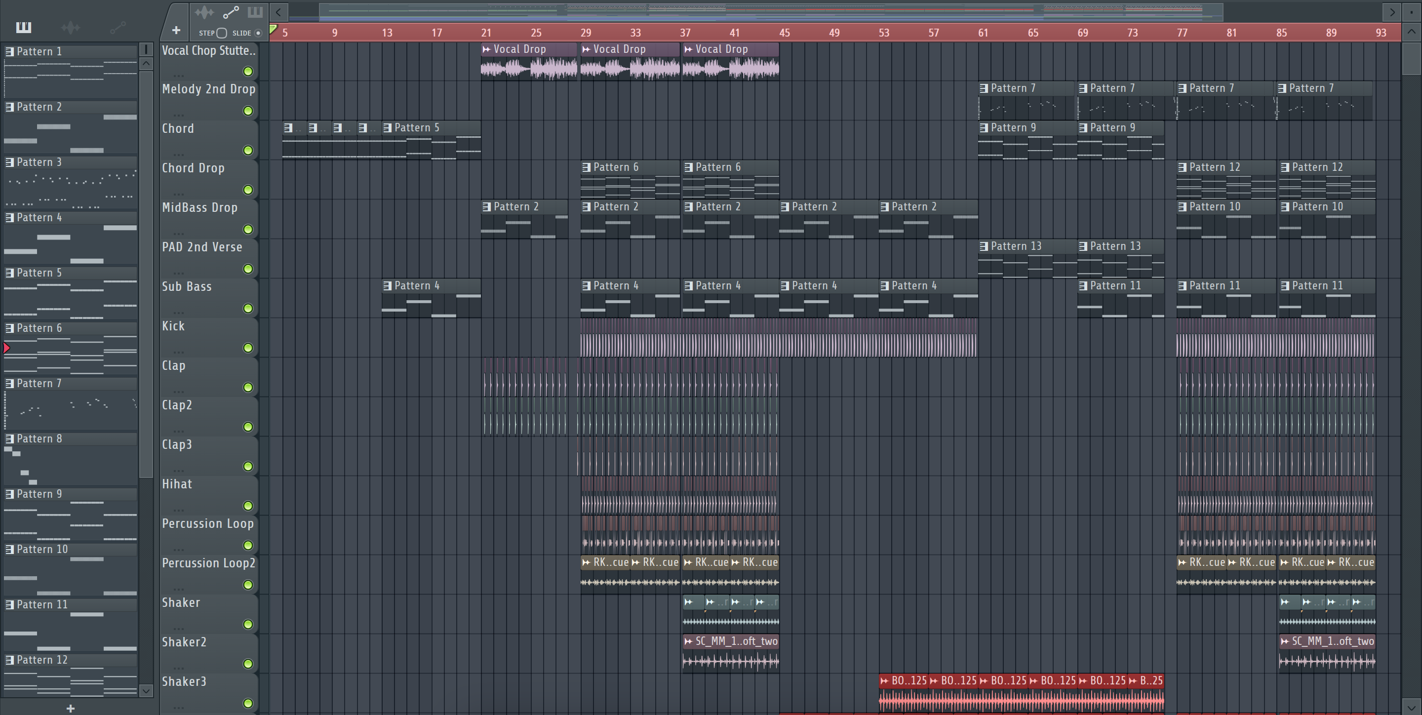Mute the MidBass Drop track
Viewport: 1422px width, 715px height.
tap(248, 229)
